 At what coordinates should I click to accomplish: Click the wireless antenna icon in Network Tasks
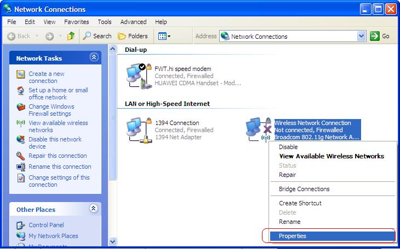[21, 123]
